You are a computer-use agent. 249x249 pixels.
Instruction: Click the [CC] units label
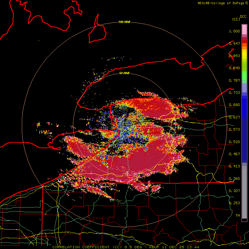pyautogui.click(x=236, y=19)
